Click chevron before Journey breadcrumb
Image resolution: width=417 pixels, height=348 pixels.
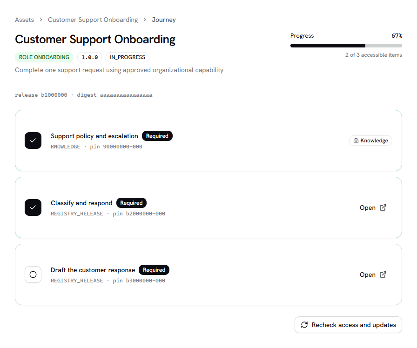click(145, 20)
